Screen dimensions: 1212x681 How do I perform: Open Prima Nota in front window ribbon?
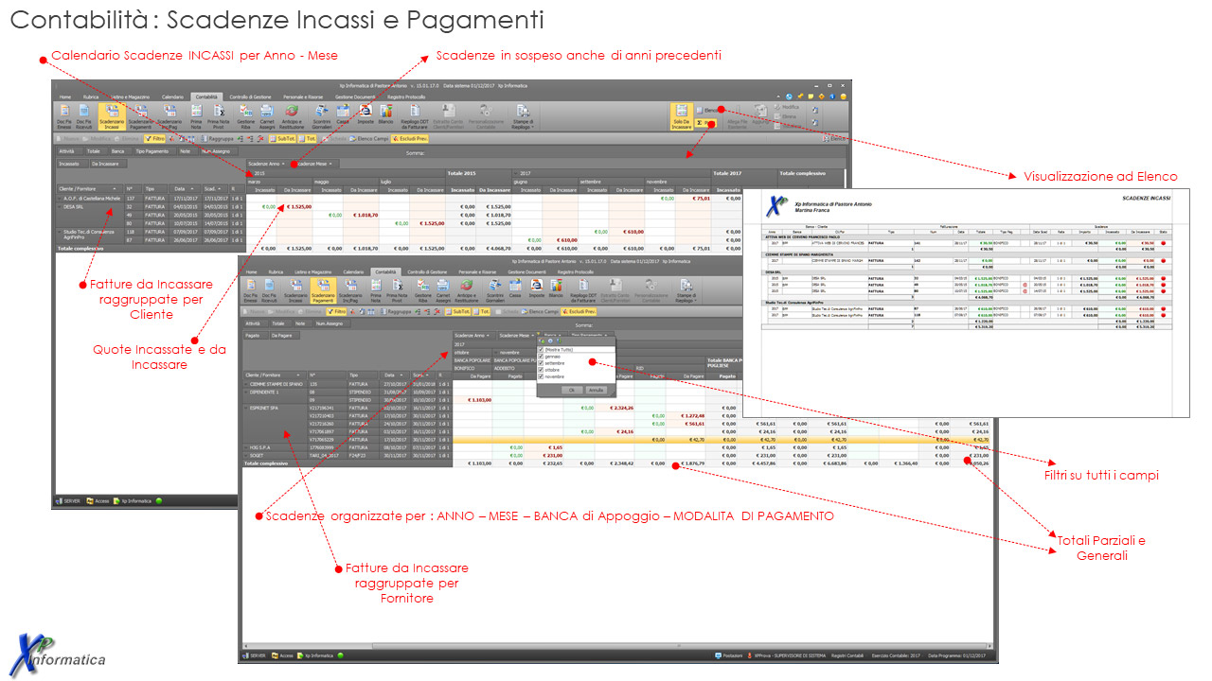(x=376, y=291)
